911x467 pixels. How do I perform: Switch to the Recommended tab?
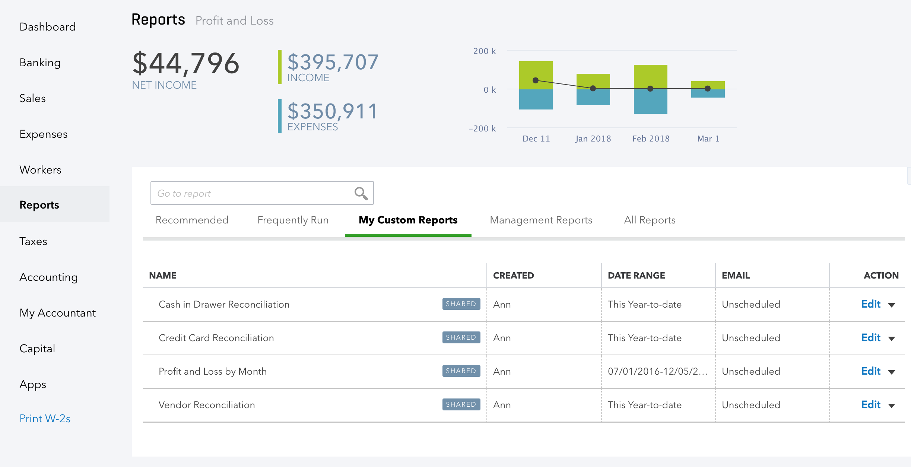point(192,220)
